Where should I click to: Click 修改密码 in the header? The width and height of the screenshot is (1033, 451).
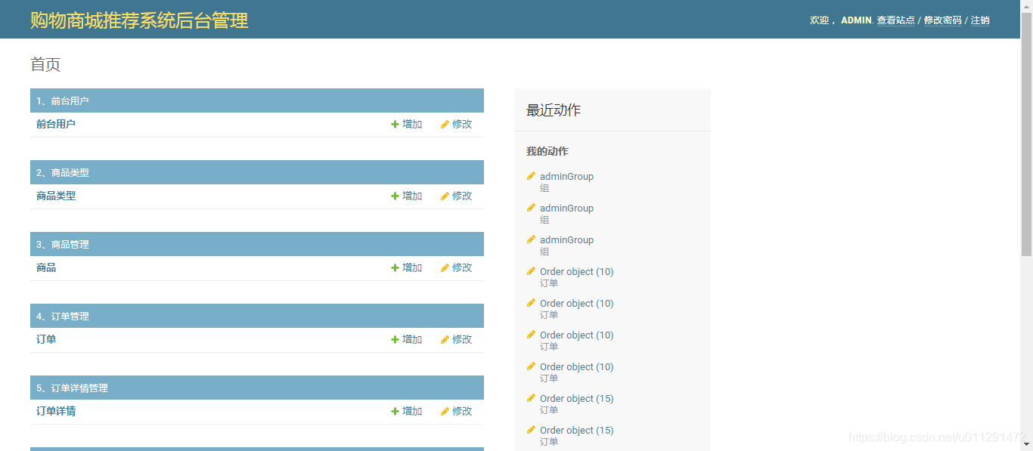click(x=943, y=20)
